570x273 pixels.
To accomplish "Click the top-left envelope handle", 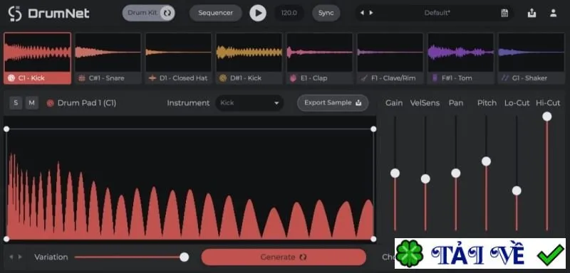I will [6, 129].
